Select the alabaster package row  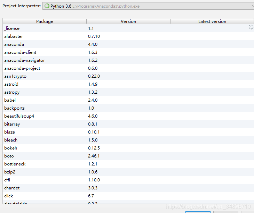(128, 36)
